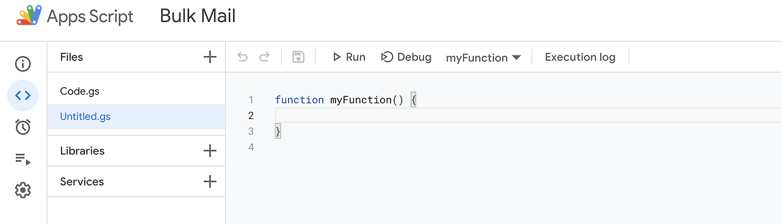Click the Redo arrow in toolbar

pyautogui.click(x=264, y=57)
